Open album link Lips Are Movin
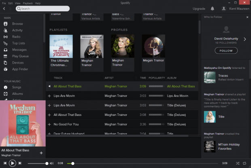The width and height of the screenshot is (251, 168). [178, 96]
